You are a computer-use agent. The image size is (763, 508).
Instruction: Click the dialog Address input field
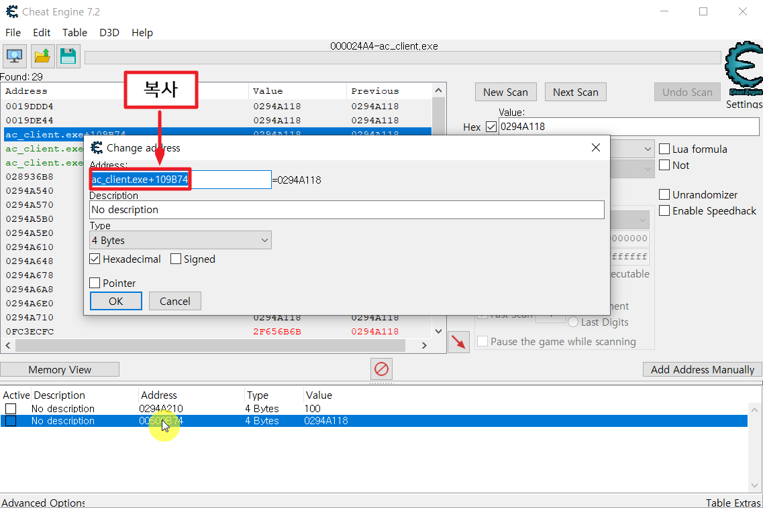click(x=181, y=180)
